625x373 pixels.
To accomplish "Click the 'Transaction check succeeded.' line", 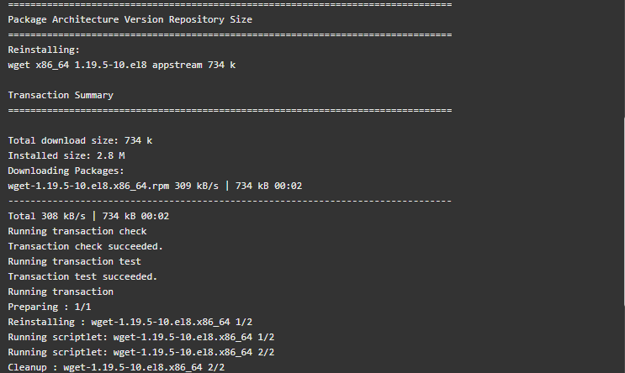I will click(85, 246).
